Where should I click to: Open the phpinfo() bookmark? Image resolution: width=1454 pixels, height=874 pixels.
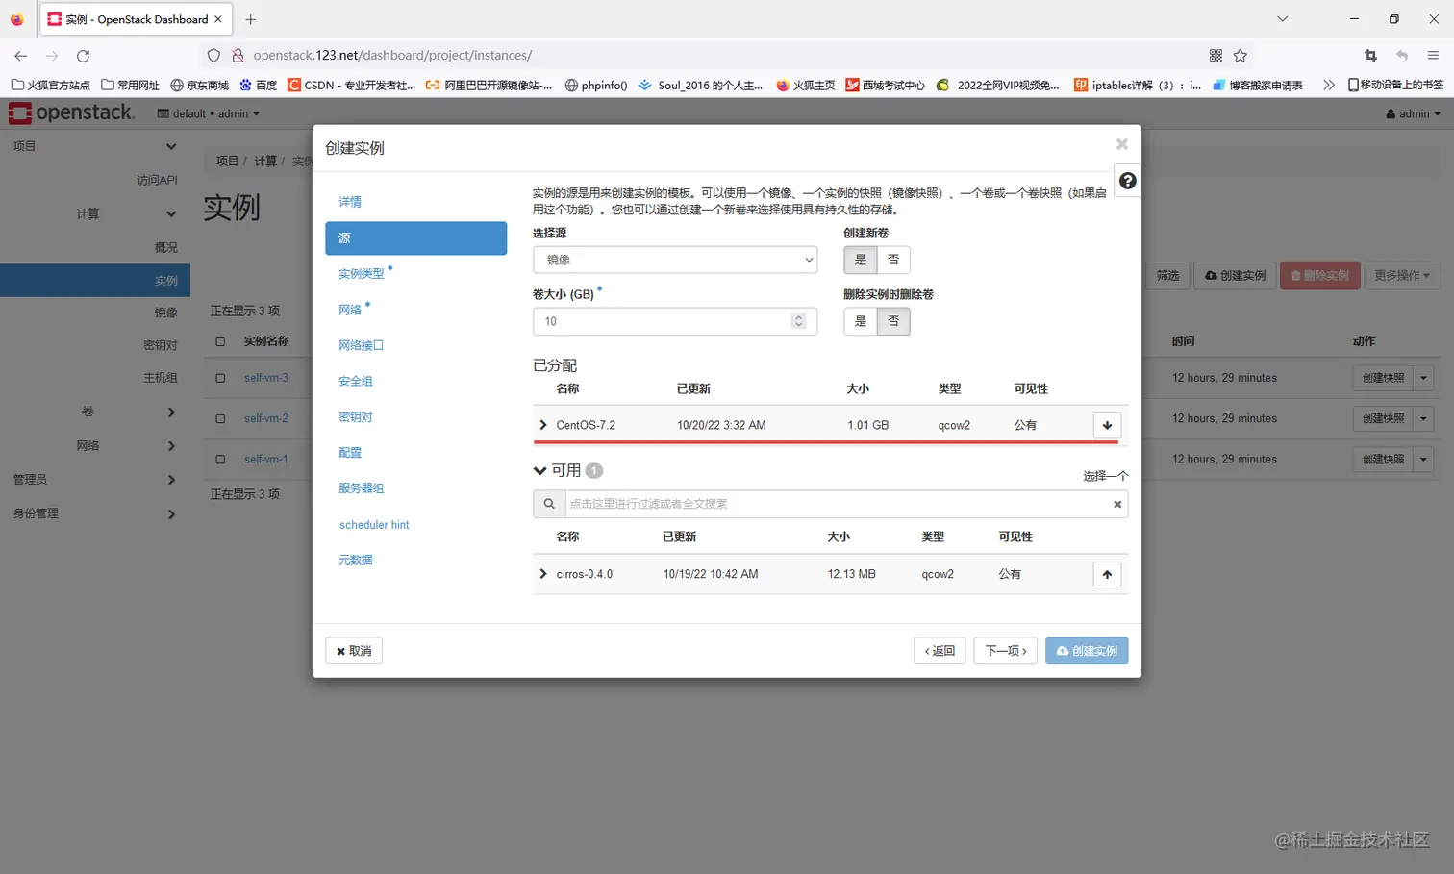[595, 85]
